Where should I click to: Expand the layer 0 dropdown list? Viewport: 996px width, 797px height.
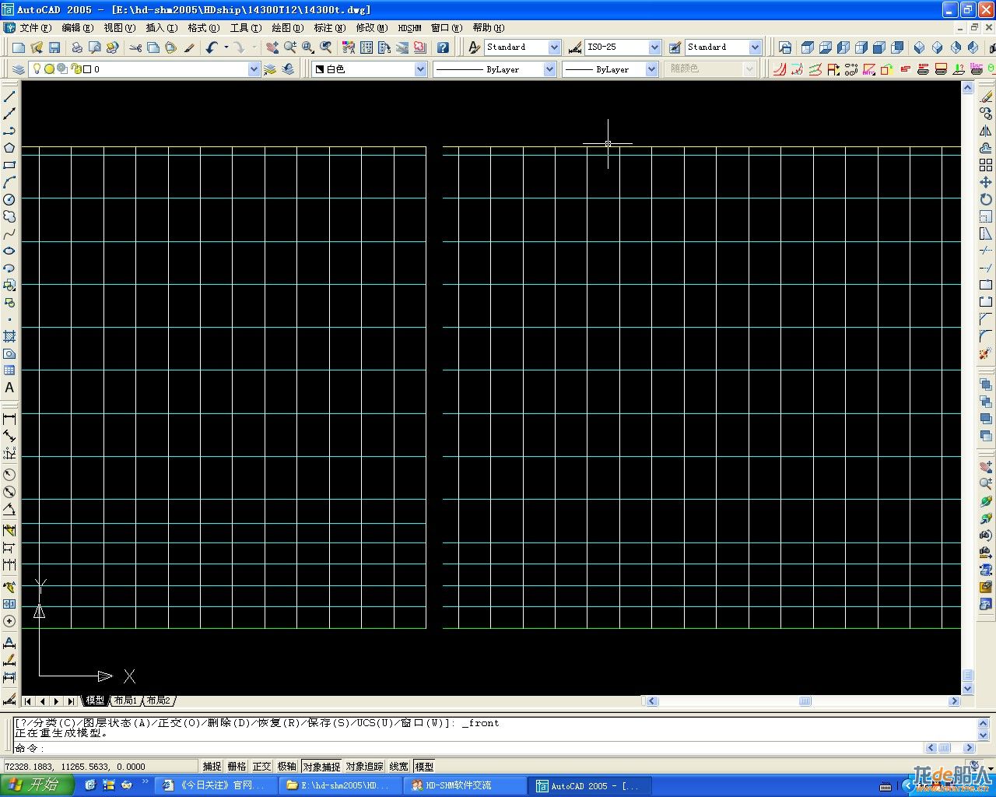point(254,69)
